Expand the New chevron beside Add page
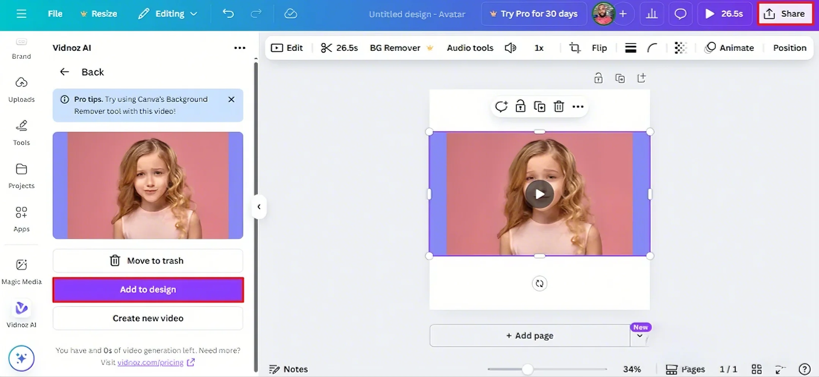The width and height of the screenshot is (819, 377). coord(640,336)
